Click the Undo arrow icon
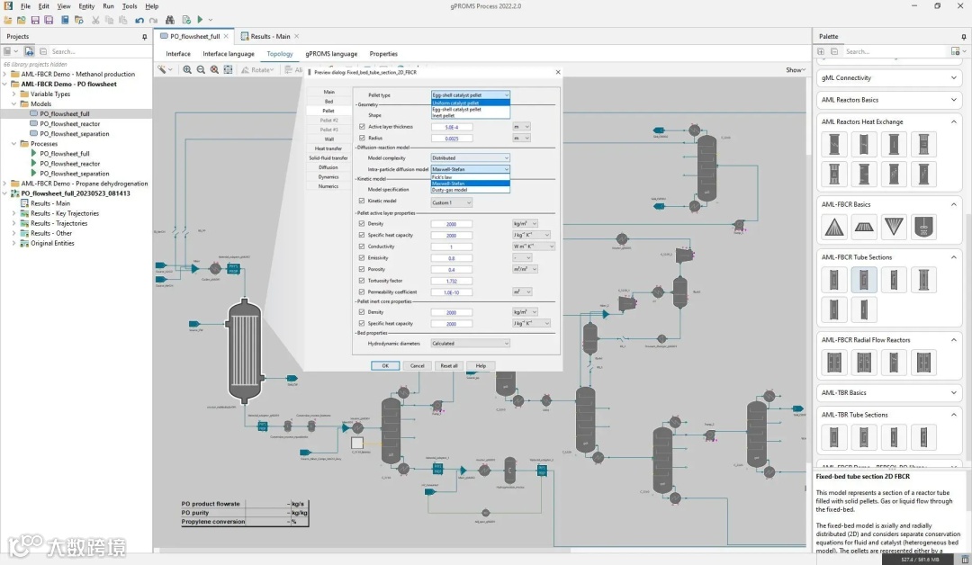The image size is (972, 565). click(139, 21)
